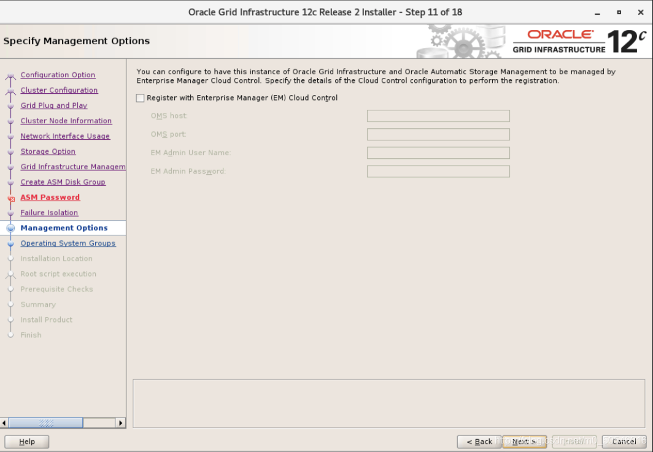The image size is (653, 452).
Task: Go to Create ASM Disk Group step
Action: (63, 182)
